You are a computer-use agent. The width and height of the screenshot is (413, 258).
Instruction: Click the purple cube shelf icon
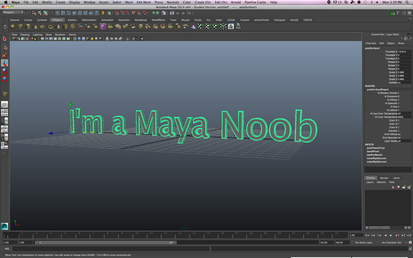click(x=103, y=26)
